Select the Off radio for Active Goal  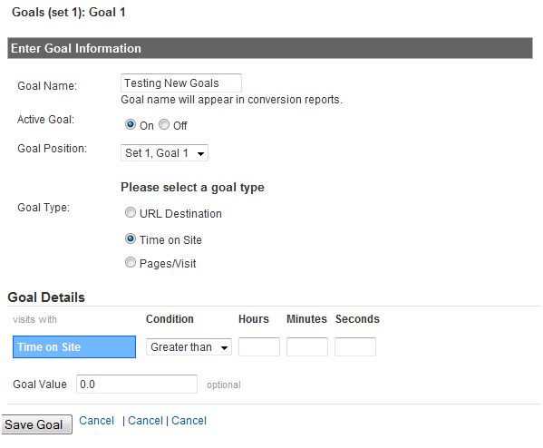pos(164,124)
